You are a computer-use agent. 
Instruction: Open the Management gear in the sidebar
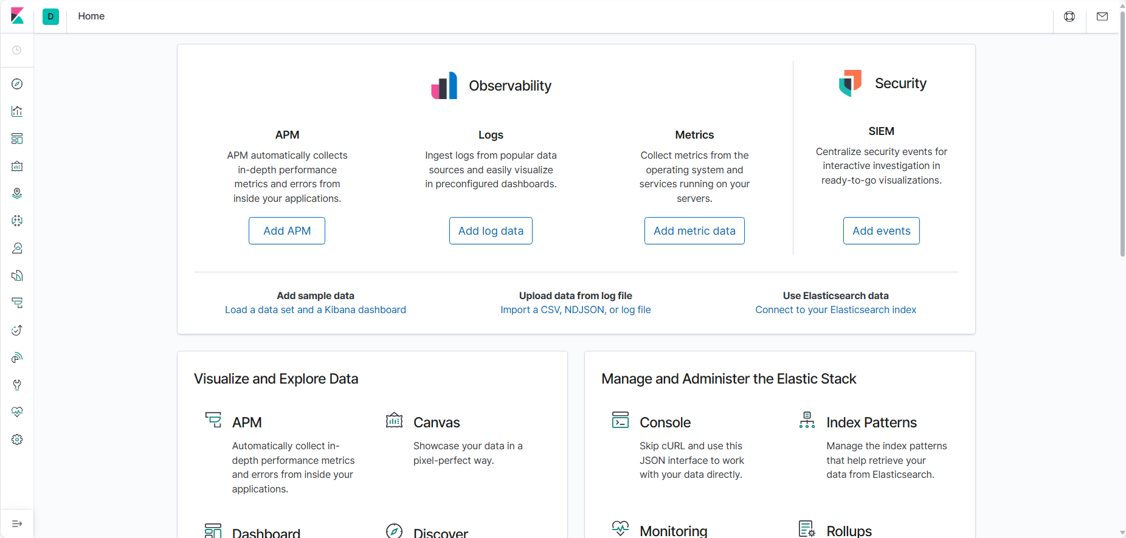[x=17, y=440]
